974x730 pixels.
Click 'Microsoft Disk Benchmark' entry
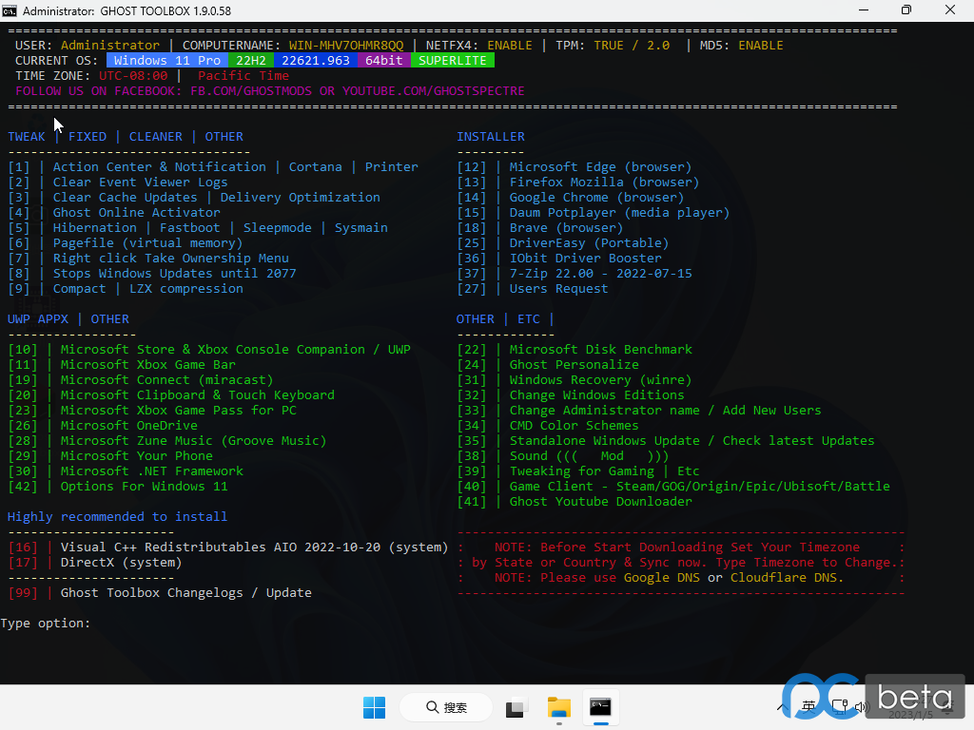coord(601,350)
